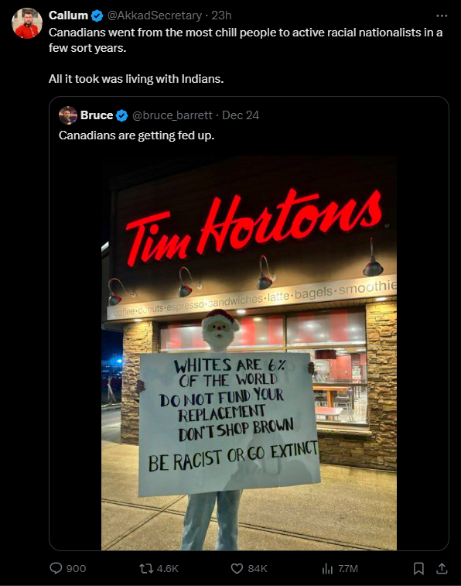Visit the @bruce_barrett handle link
The height and width of the screenshot is (586, 461).
click(x=172, y=115)
